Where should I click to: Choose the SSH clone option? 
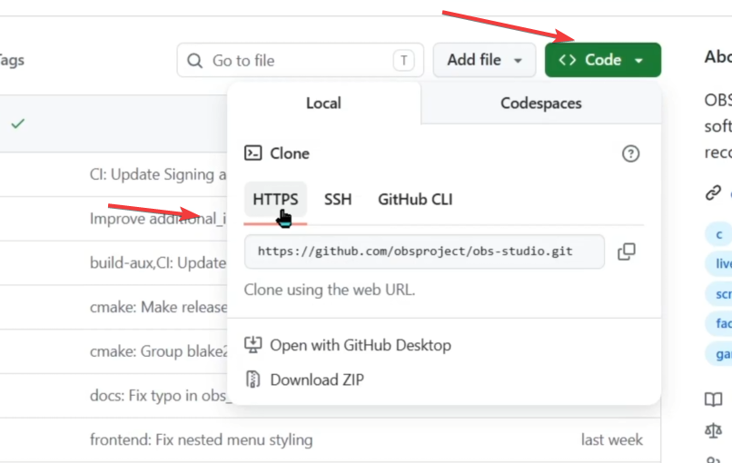pyautogui.click(x=338, y=200)
